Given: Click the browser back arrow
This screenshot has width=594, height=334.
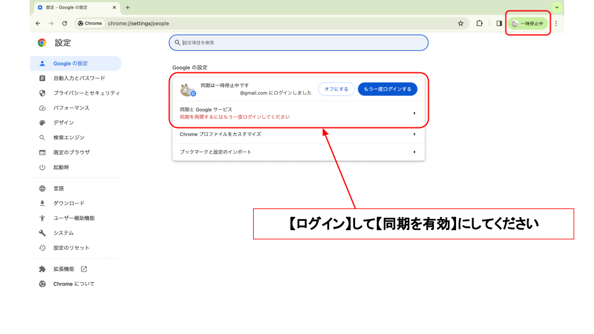Looking at the screenshot, I should [38, 24].
